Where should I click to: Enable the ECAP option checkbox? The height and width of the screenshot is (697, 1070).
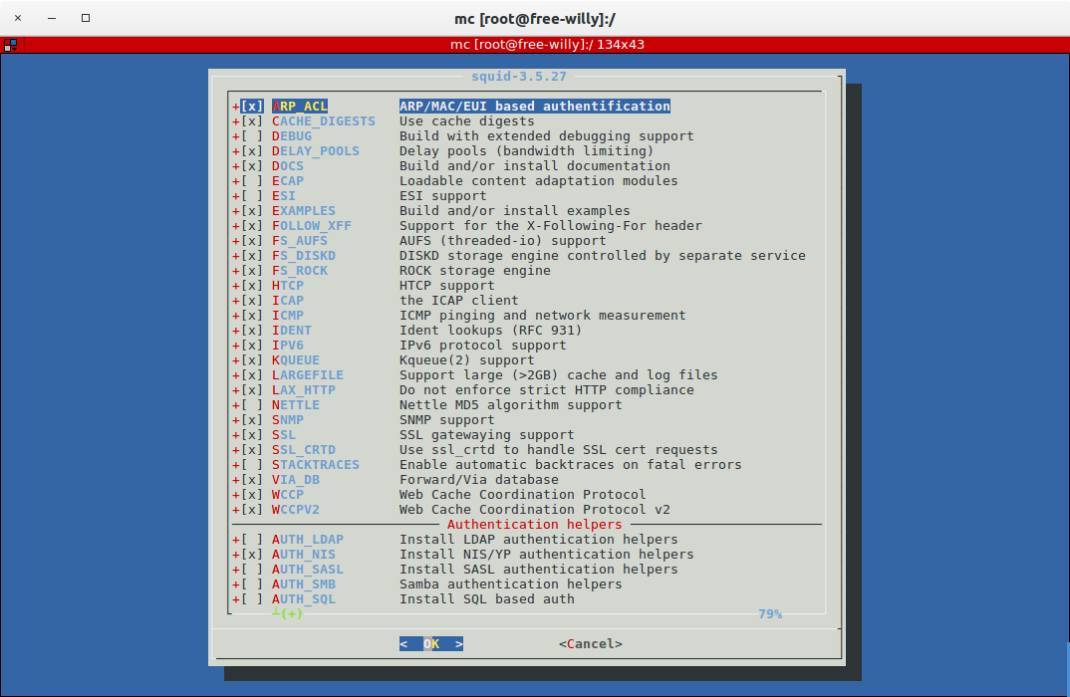[x=252, y=181]
